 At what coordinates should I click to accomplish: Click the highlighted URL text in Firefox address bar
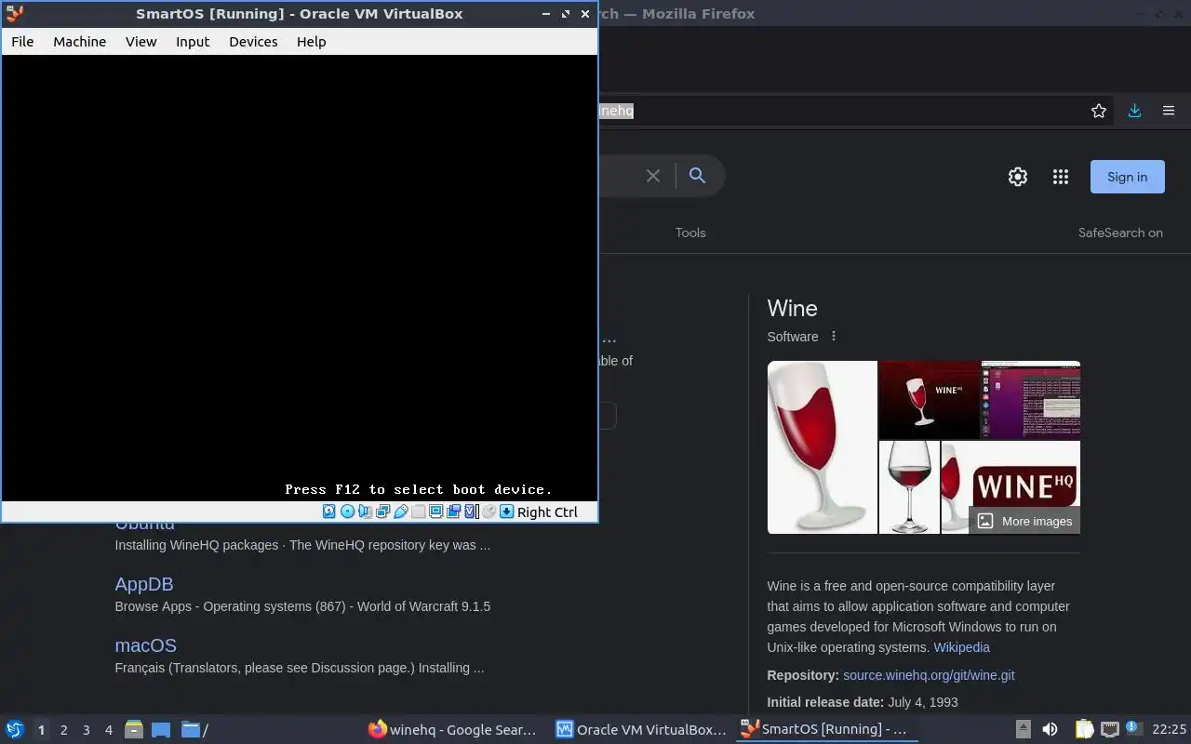(616, 111)
